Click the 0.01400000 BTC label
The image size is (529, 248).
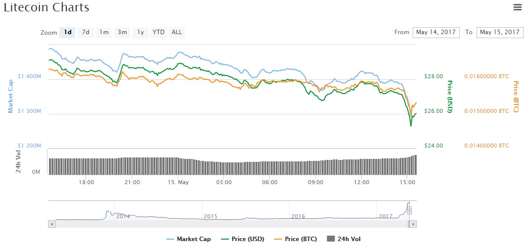pyautogui.click(x=486, y=146)
